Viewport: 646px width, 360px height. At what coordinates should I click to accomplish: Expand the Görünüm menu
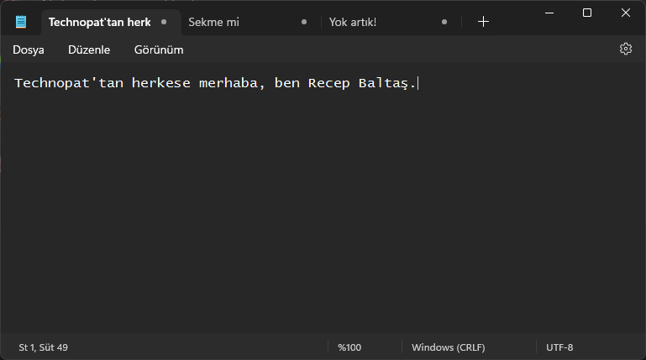[159, 50]
